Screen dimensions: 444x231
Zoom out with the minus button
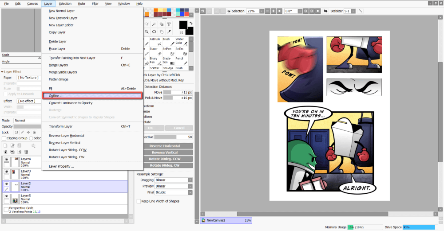point(267,11)
